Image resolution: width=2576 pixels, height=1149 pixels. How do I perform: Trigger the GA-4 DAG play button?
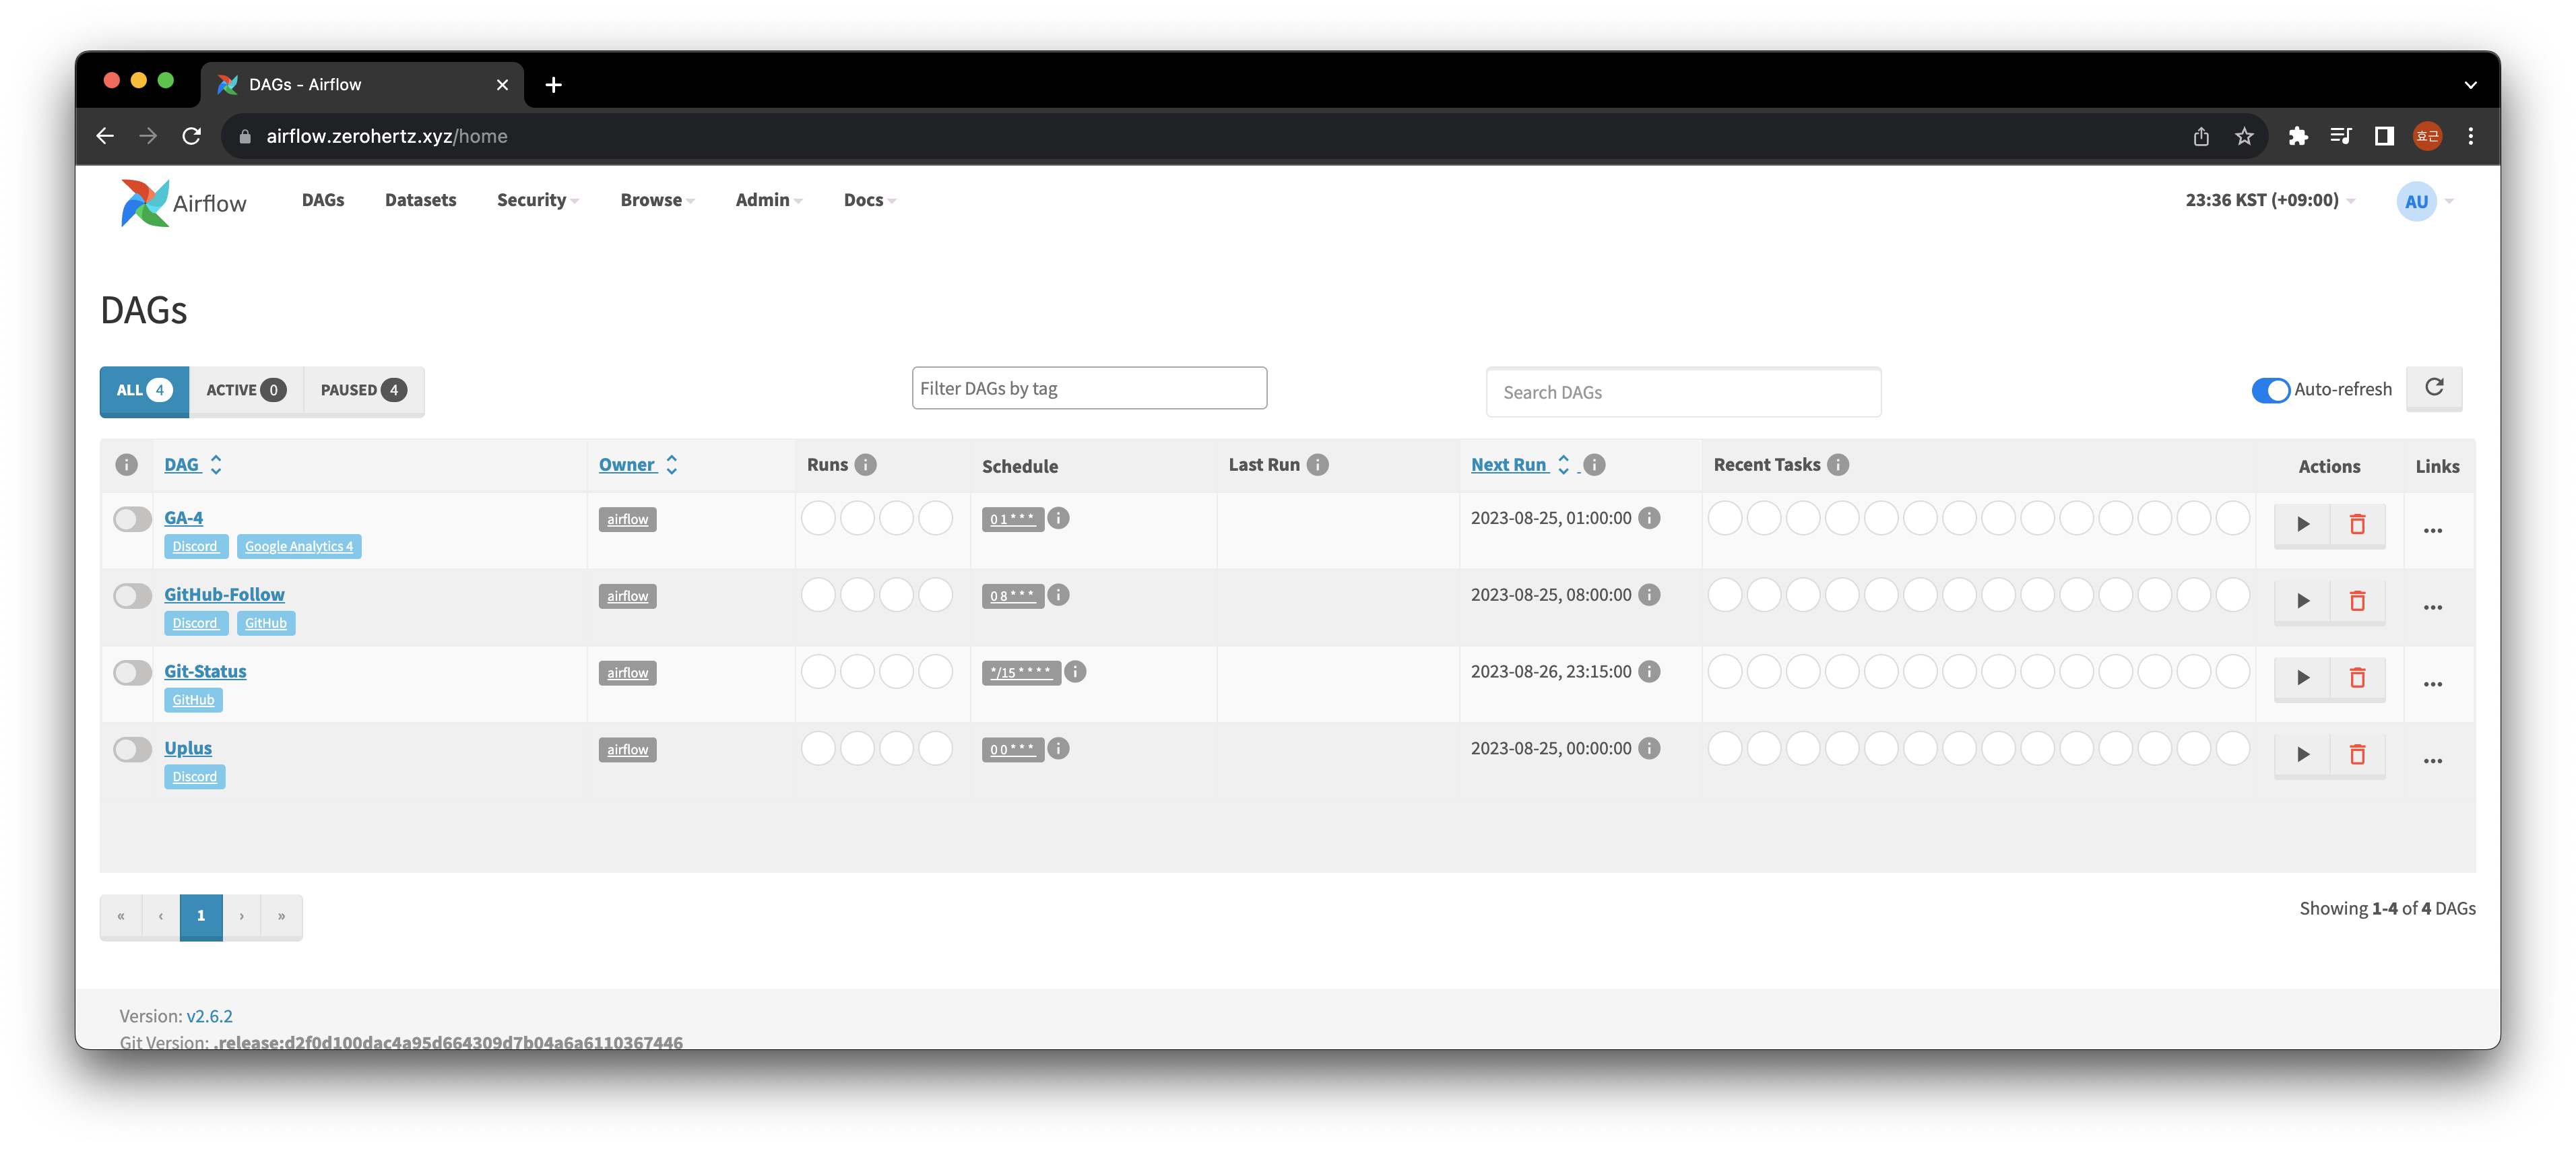point(2302,524)
